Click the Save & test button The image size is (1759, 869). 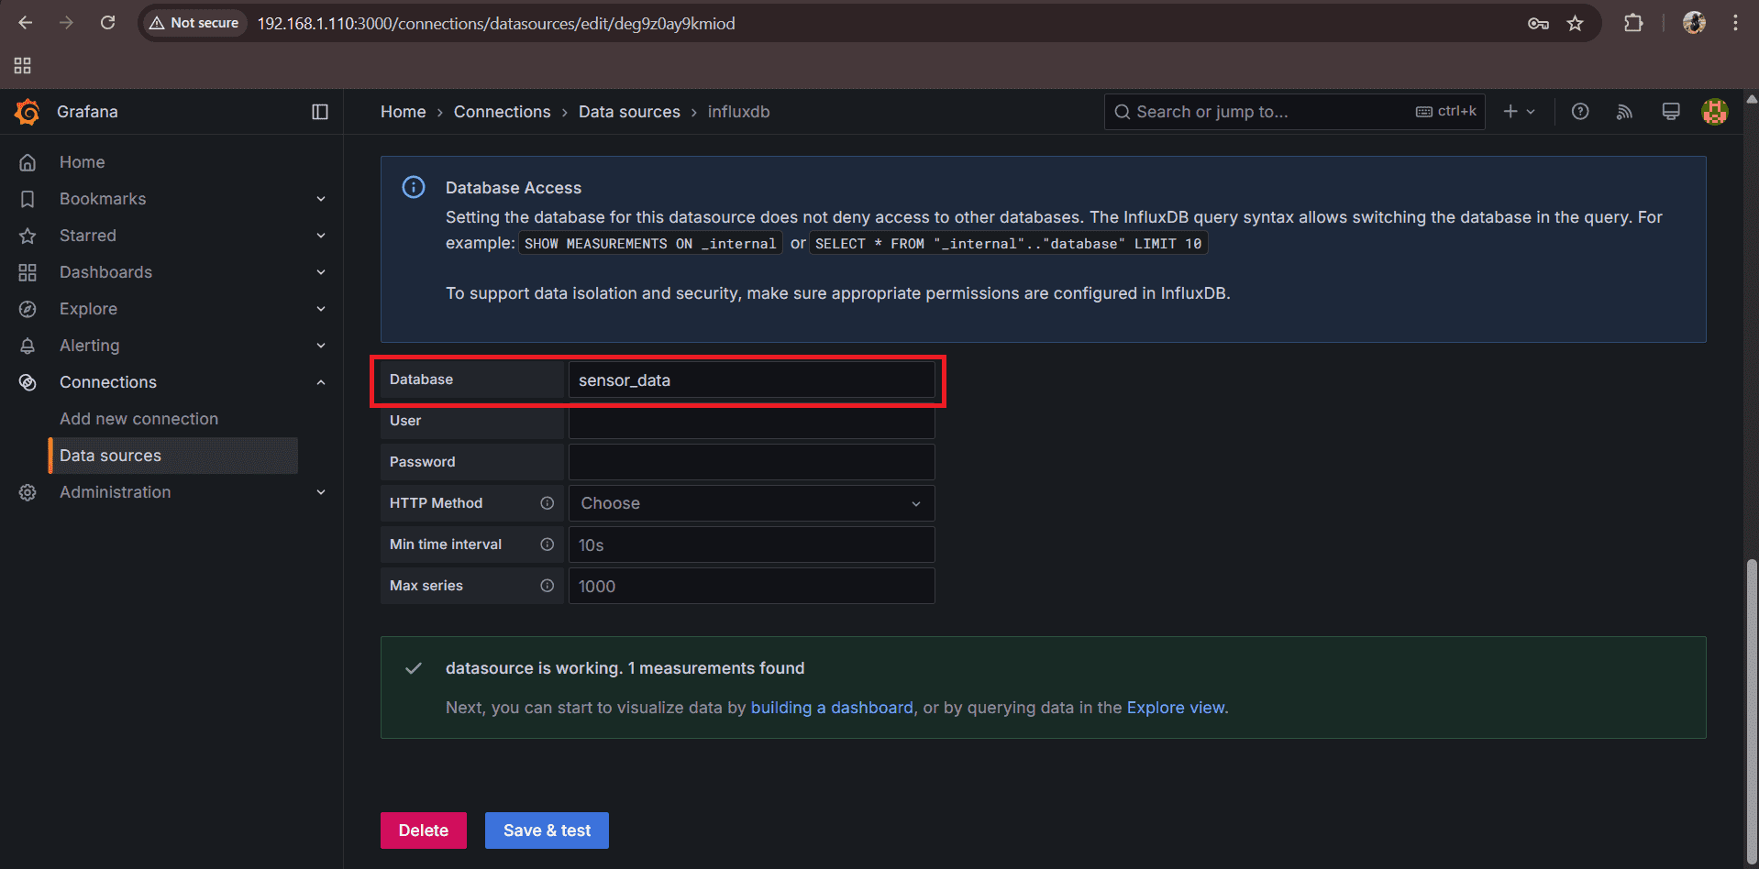click(x=547, y=830)
